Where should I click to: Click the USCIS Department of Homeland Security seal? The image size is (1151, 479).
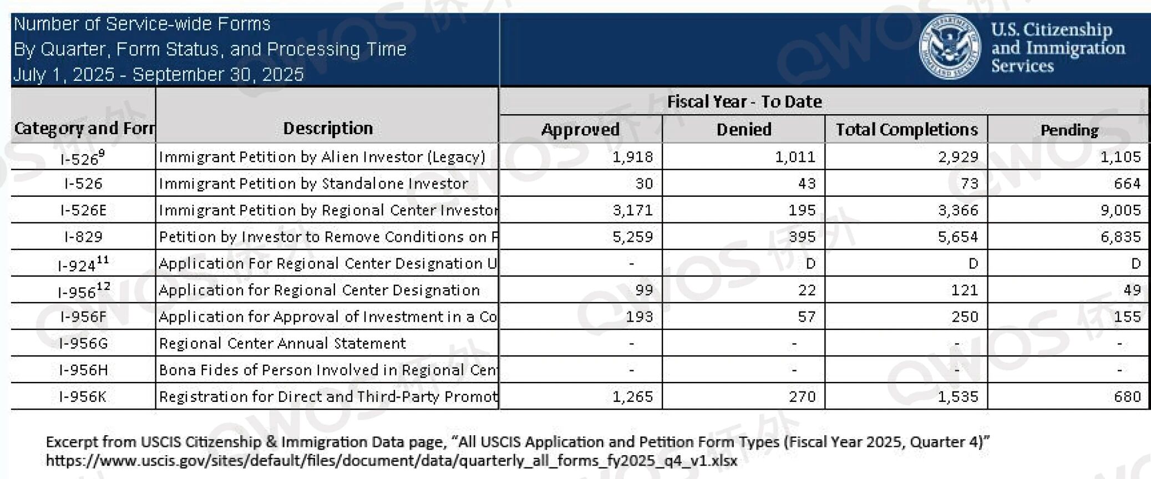(x=950, y=47)
